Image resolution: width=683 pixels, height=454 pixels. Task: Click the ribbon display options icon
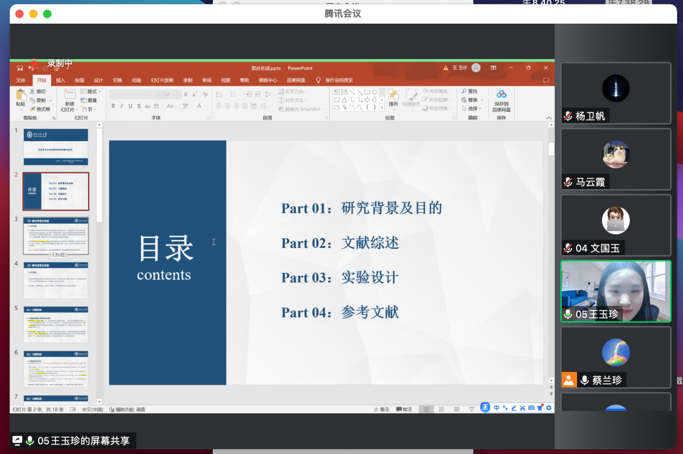(x=493, y=68)
